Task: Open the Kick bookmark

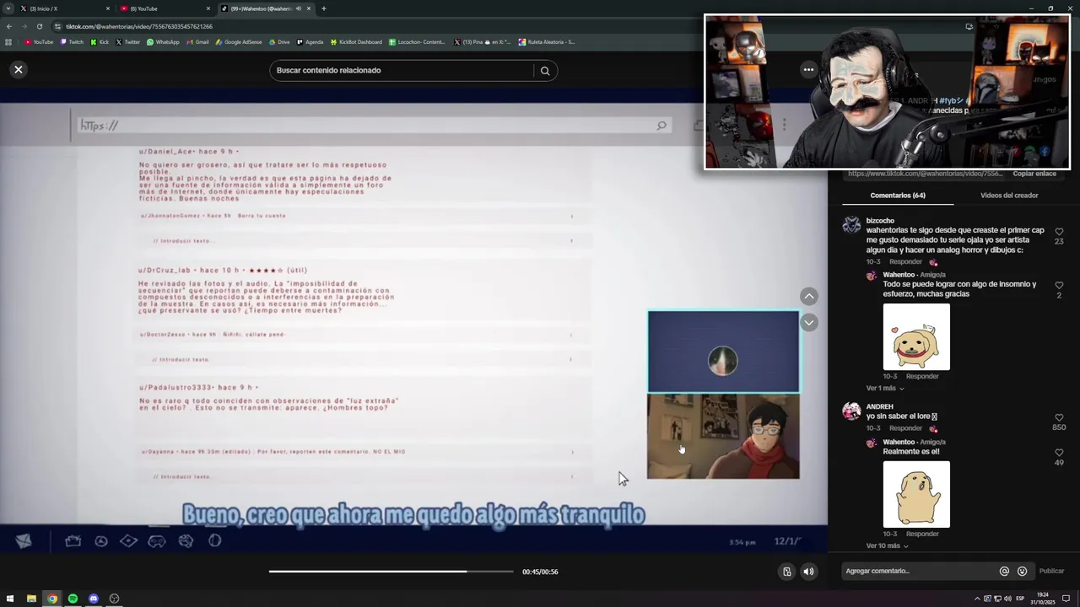Action: pos(100,42)
